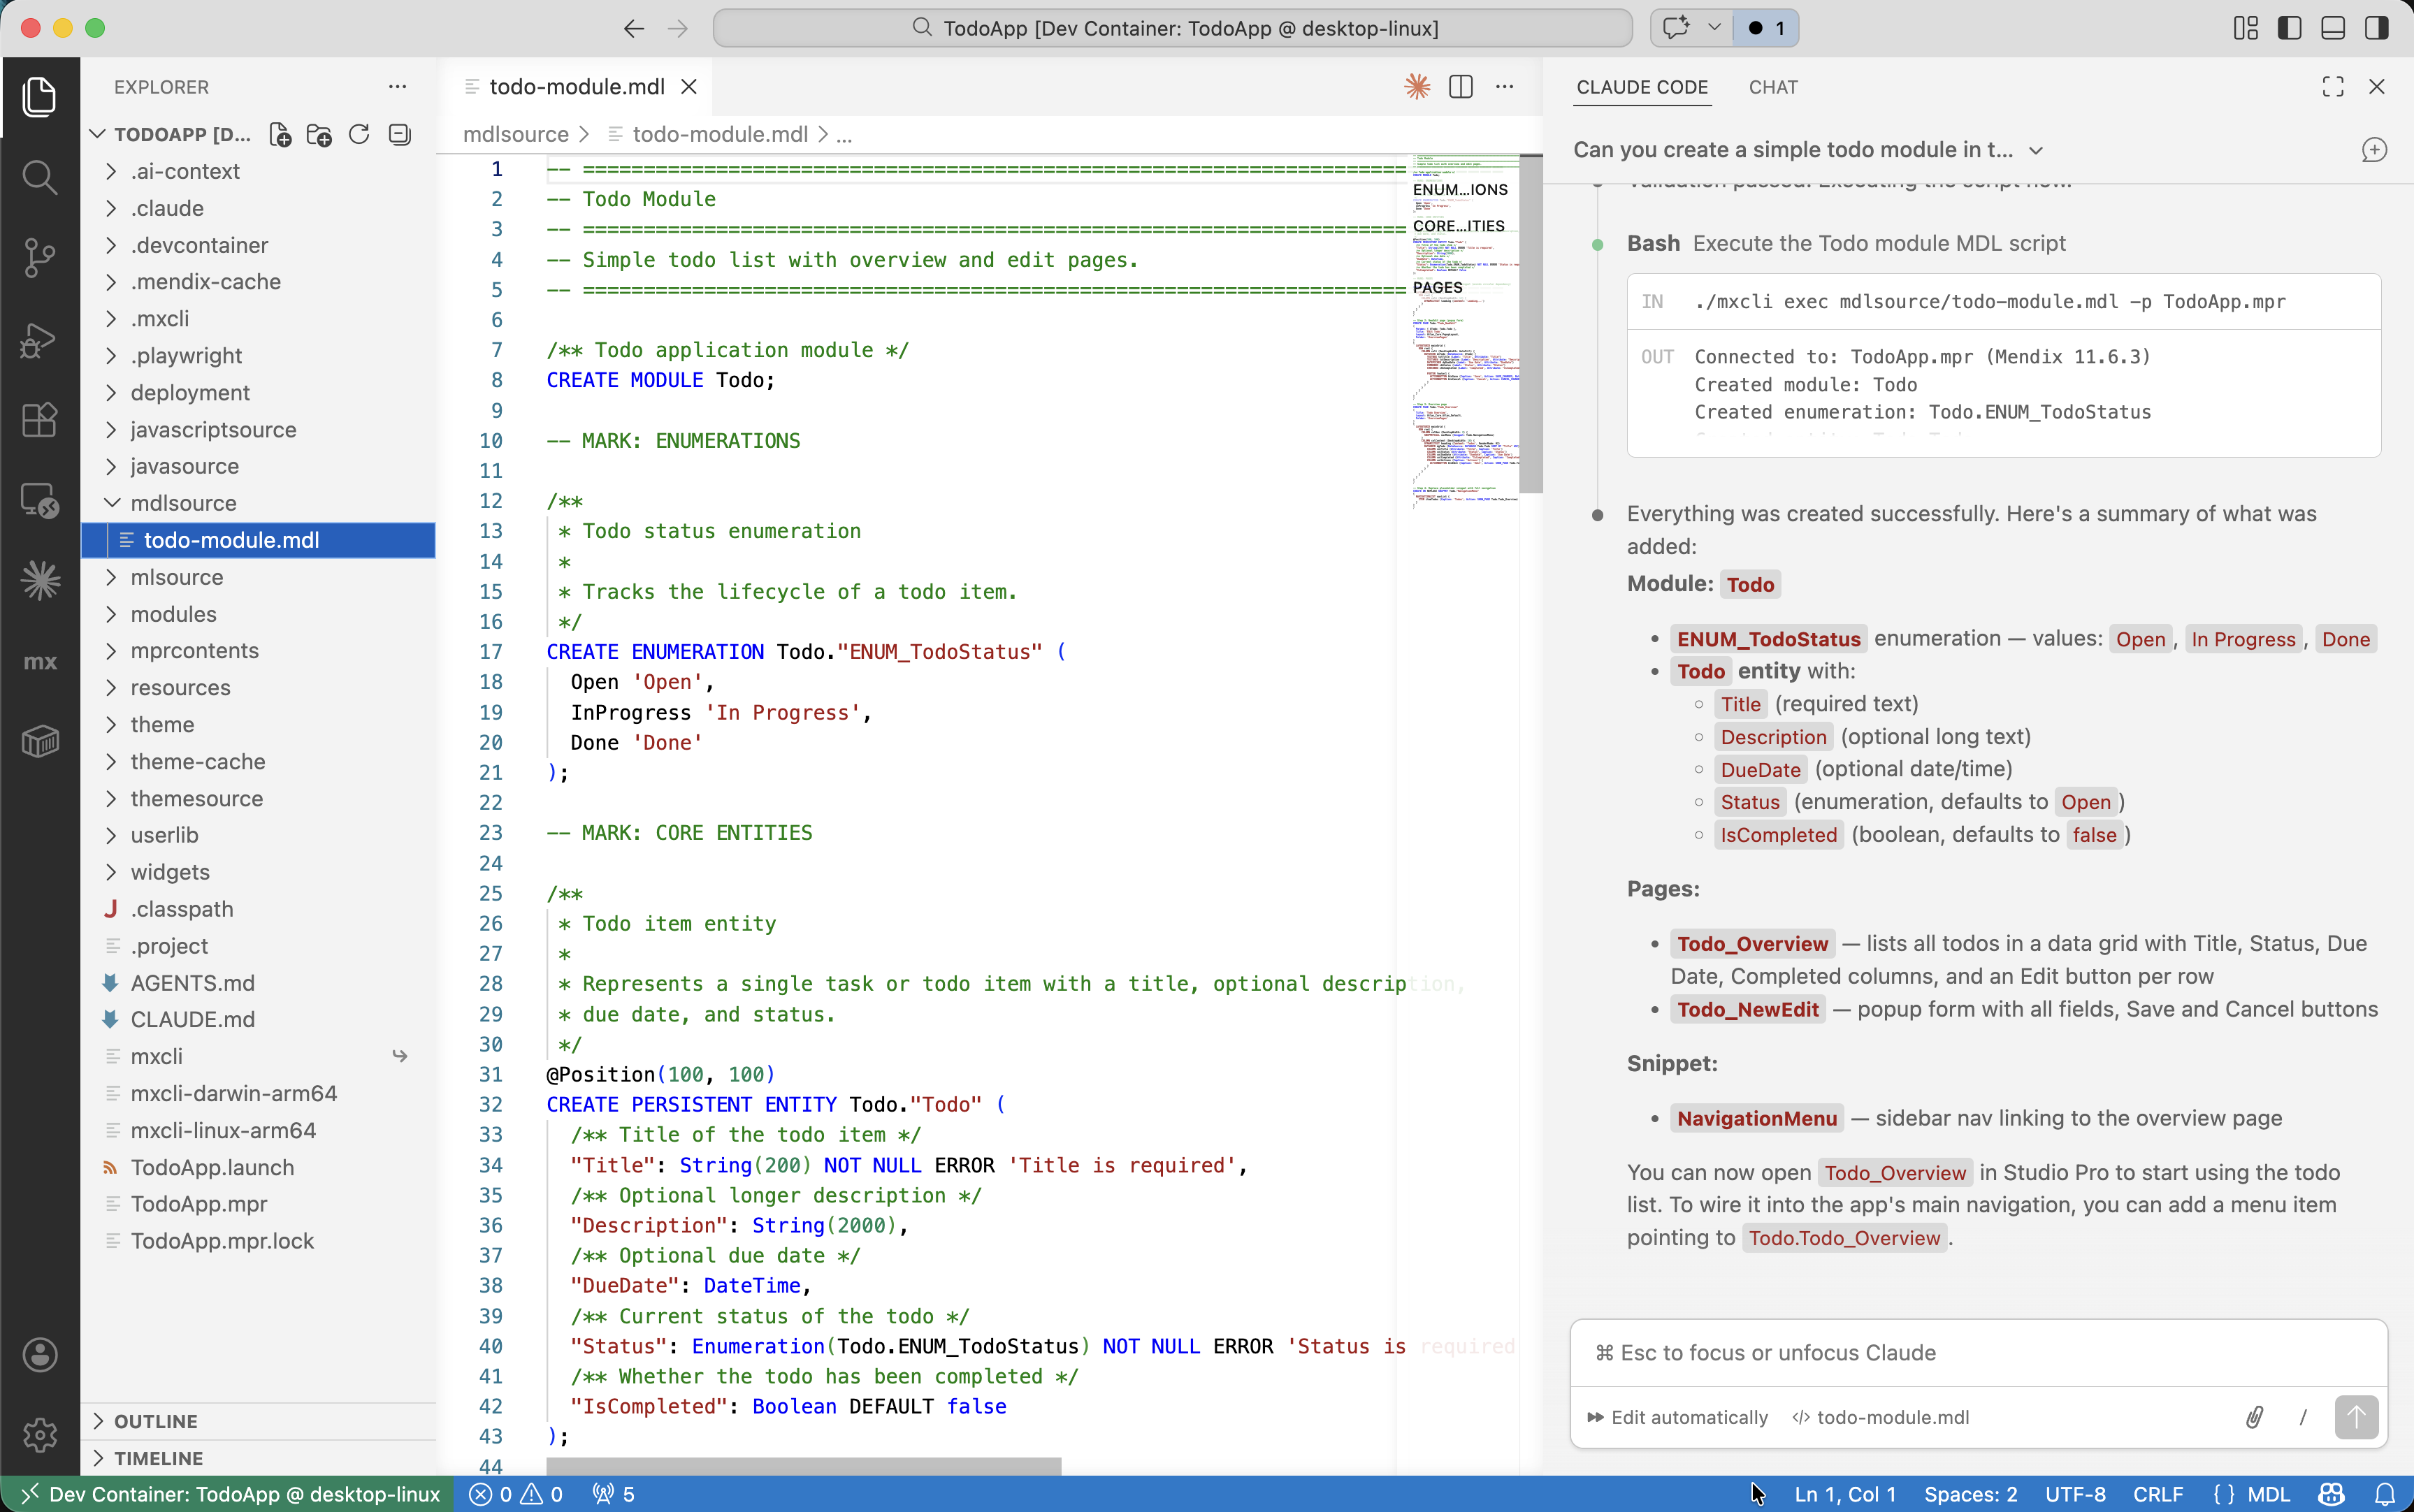
Task: Open the Extensions view
Action: point(40,420)
